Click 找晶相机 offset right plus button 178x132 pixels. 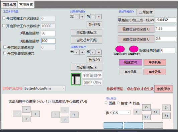pos(74,115)
